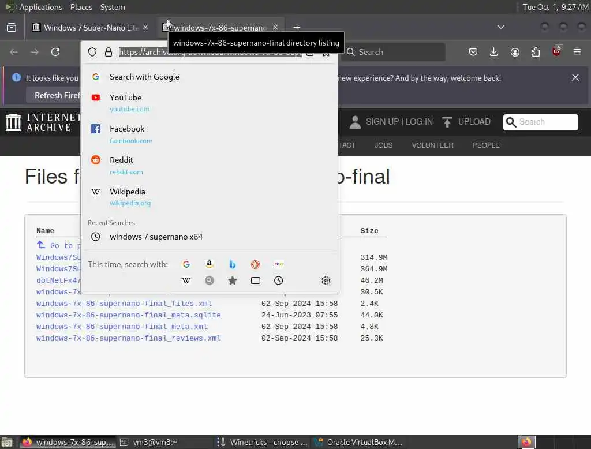Open windows-7x-86-supernano-final_meta.sqlite
The width and height of the screenshot is (591, 449).
[x=129, y=315]
